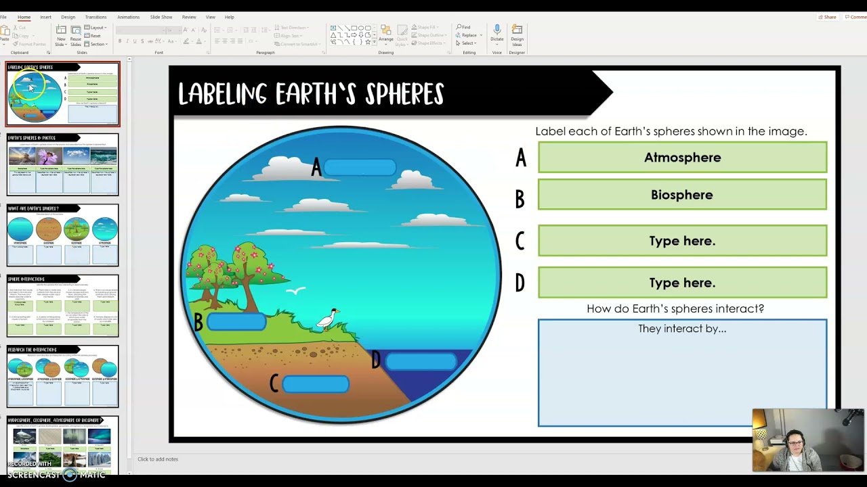Click the blue label box beside A
Image resolution: width=867 pixels, height=487 pixels.
(x=360, y=167)
